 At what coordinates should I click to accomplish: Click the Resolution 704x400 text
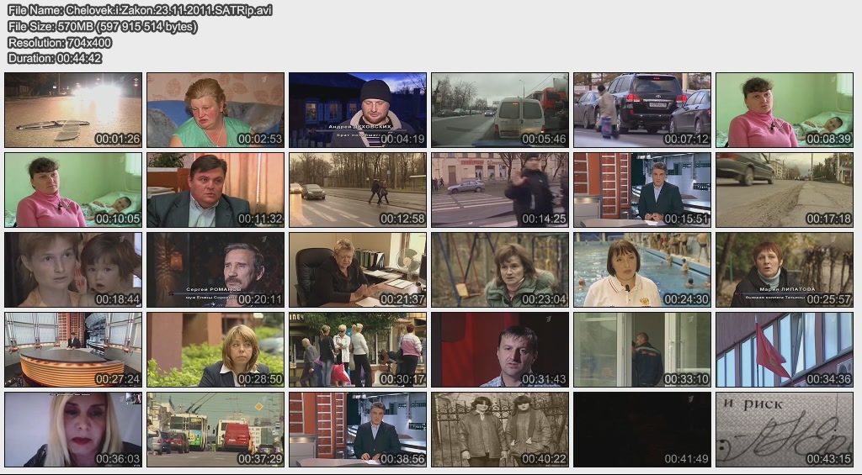point(60,42)
